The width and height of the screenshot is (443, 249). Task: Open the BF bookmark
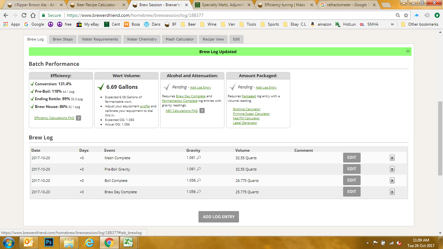(171, 24)
